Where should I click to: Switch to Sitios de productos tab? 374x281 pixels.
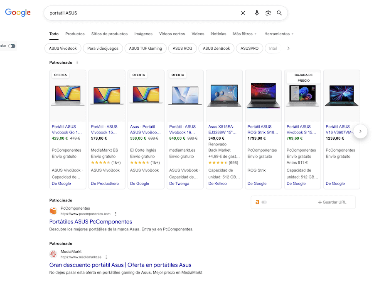point(109,34)
